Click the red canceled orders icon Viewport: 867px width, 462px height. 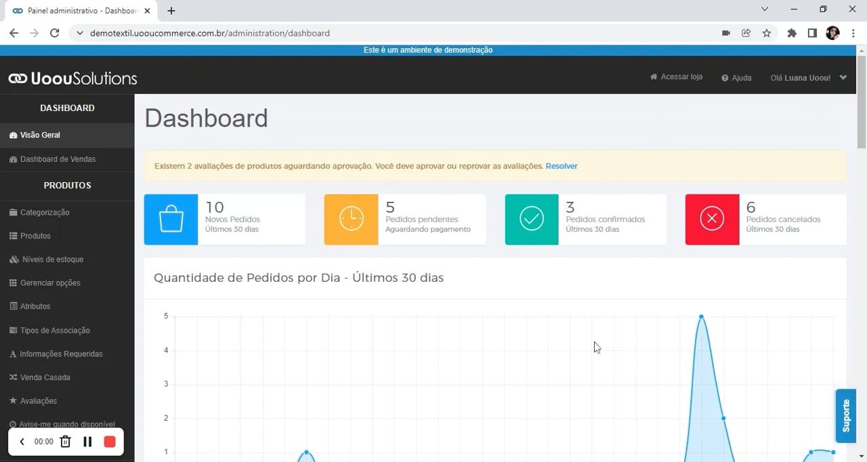tap(711, 219)
